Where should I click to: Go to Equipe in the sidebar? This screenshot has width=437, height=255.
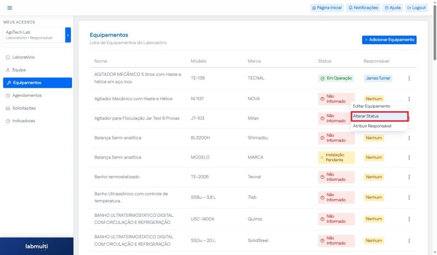pos(19,70)
